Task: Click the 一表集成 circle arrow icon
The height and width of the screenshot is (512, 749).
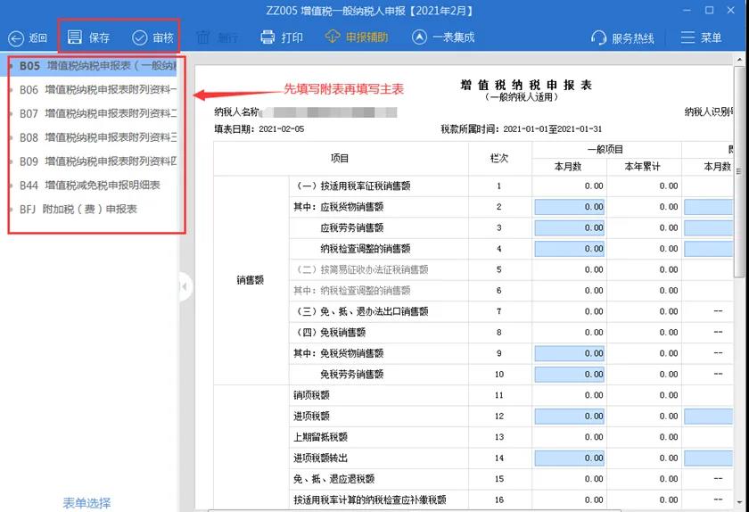Action: coord(419,37)
